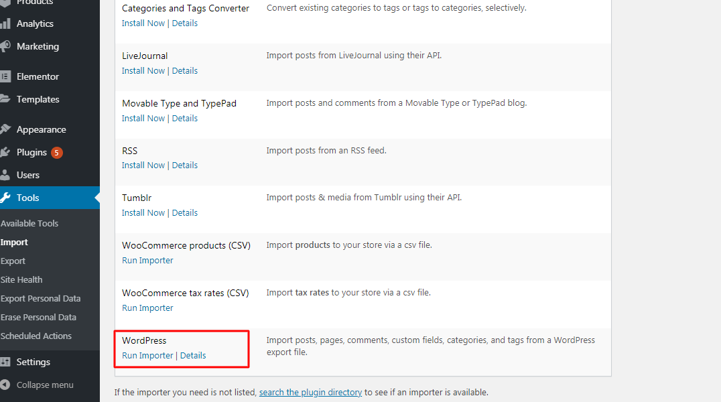The image size is (721, 402).
Task: Click the Marketing megaphone icon
Action: (5, 46)
